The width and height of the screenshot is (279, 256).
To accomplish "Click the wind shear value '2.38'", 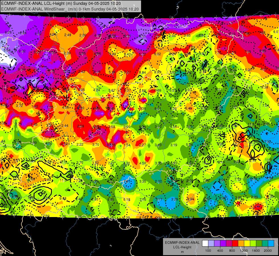I will tap(67, 53).
